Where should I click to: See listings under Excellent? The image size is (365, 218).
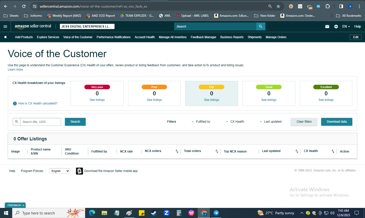tap(326, 100)
